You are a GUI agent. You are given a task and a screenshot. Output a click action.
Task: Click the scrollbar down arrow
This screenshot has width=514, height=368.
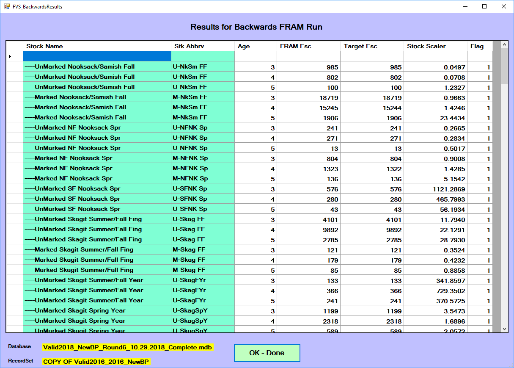[504, 329]
